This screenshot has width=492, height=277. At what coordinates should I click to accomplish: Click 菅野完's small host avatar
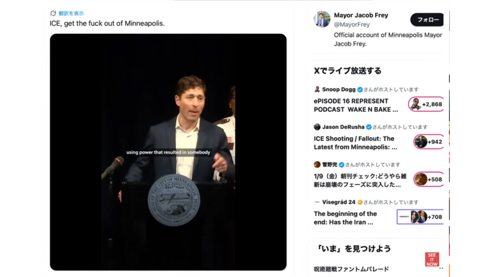click(317, 164)
